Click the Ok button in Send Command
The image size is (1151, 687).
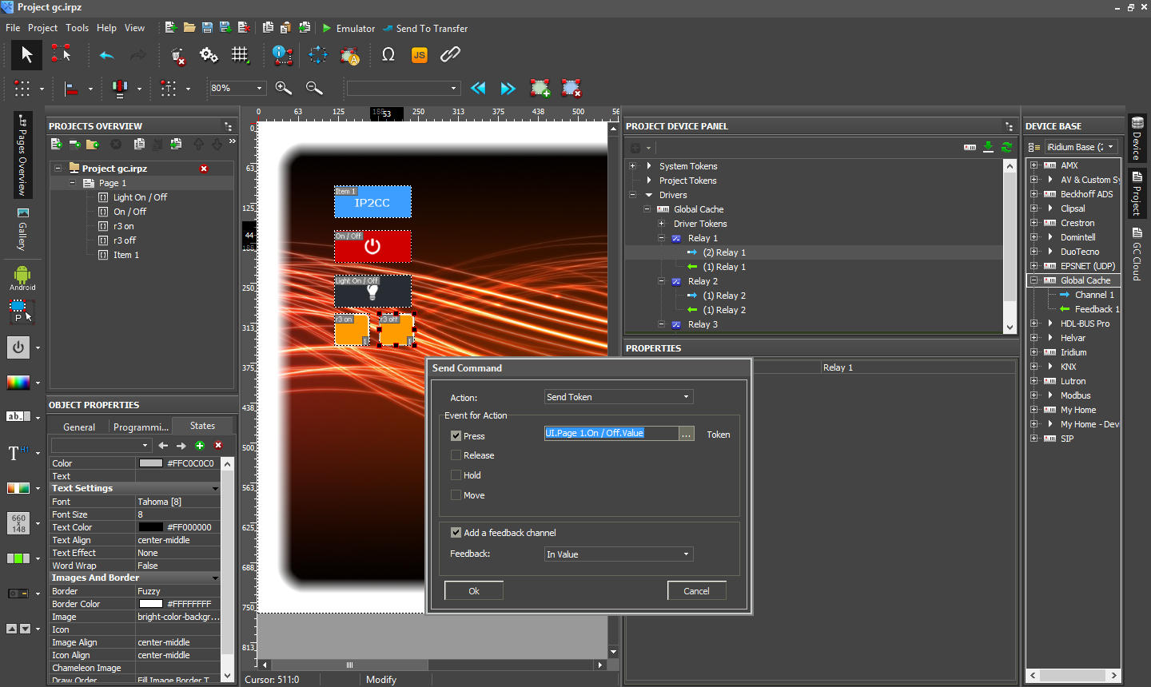pyautogui.click(x=473, y=591)
